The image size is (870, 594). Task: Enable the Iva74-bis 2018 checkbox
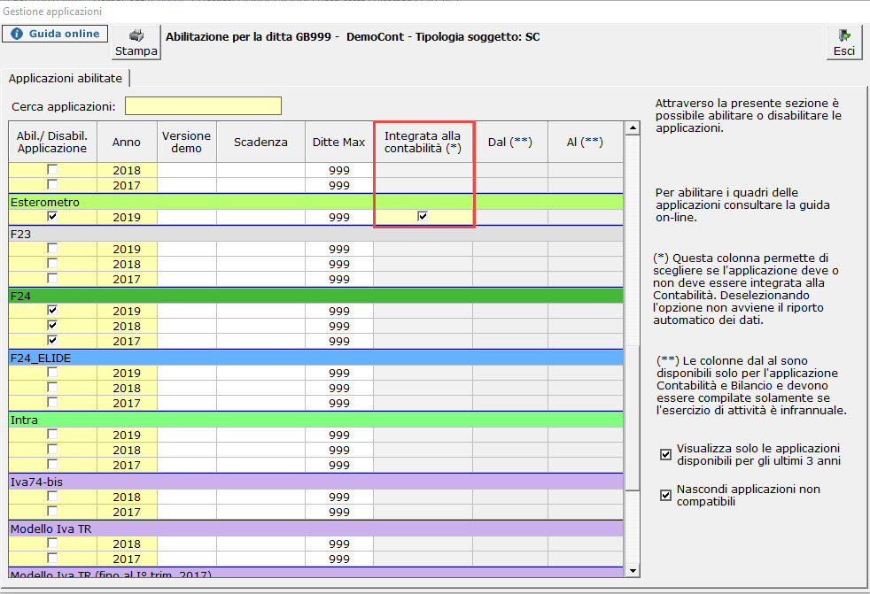click(52, 497)
